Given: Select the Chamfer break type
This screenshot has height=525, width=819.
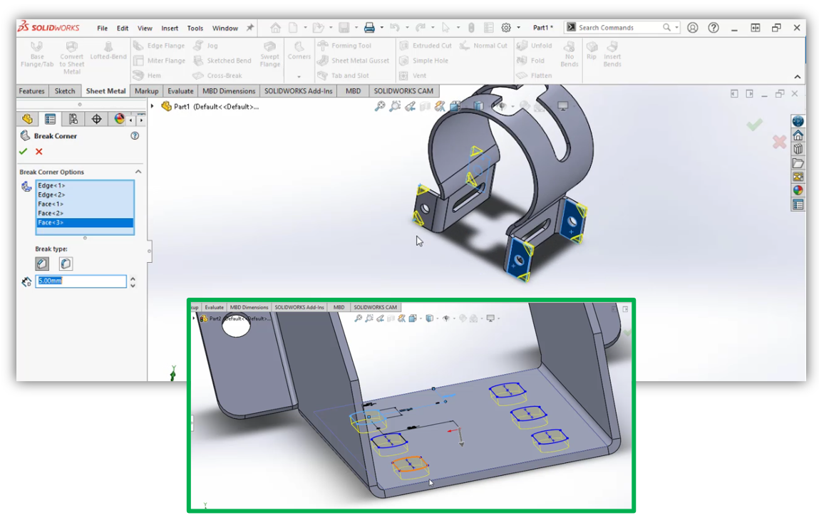Looking at the screenshot, I should click(42, 264).
